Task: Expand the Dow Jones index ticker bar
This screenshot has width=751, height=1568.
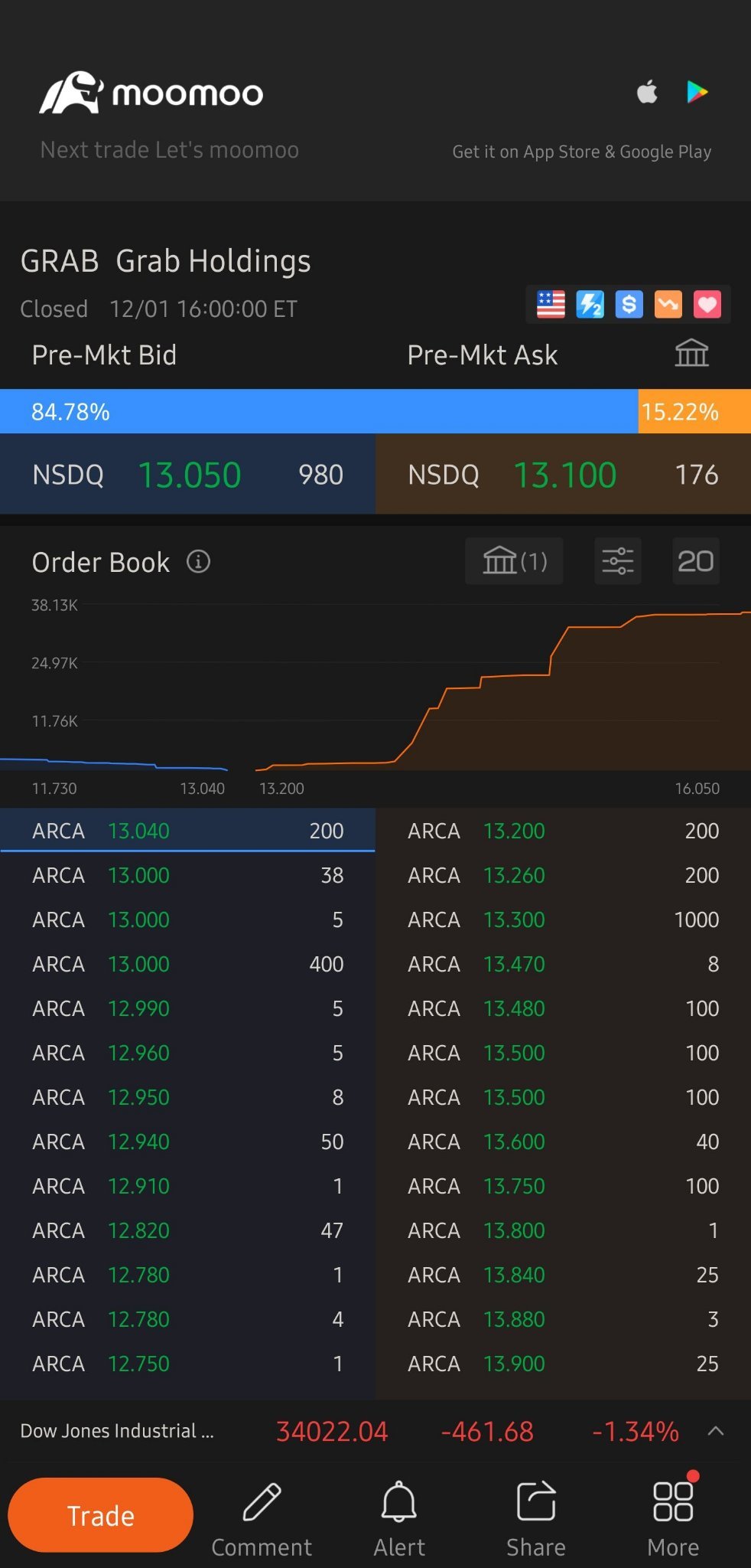Action: 716,1431
